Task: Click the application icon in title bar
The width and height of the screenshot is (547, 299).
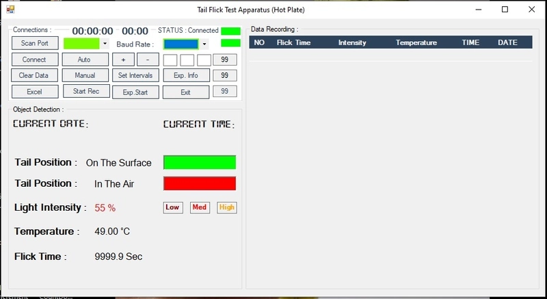Action: pyautogui.click(x=10, y=10)
